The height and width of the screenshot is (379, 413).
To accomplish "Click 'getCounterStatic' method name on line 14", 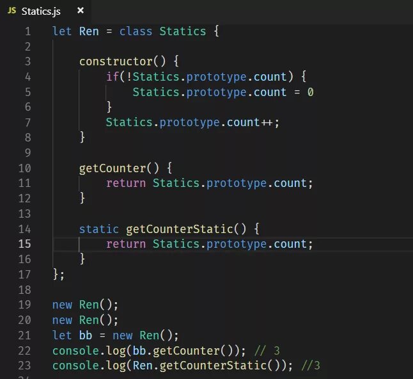I will [x=180, y=229].
